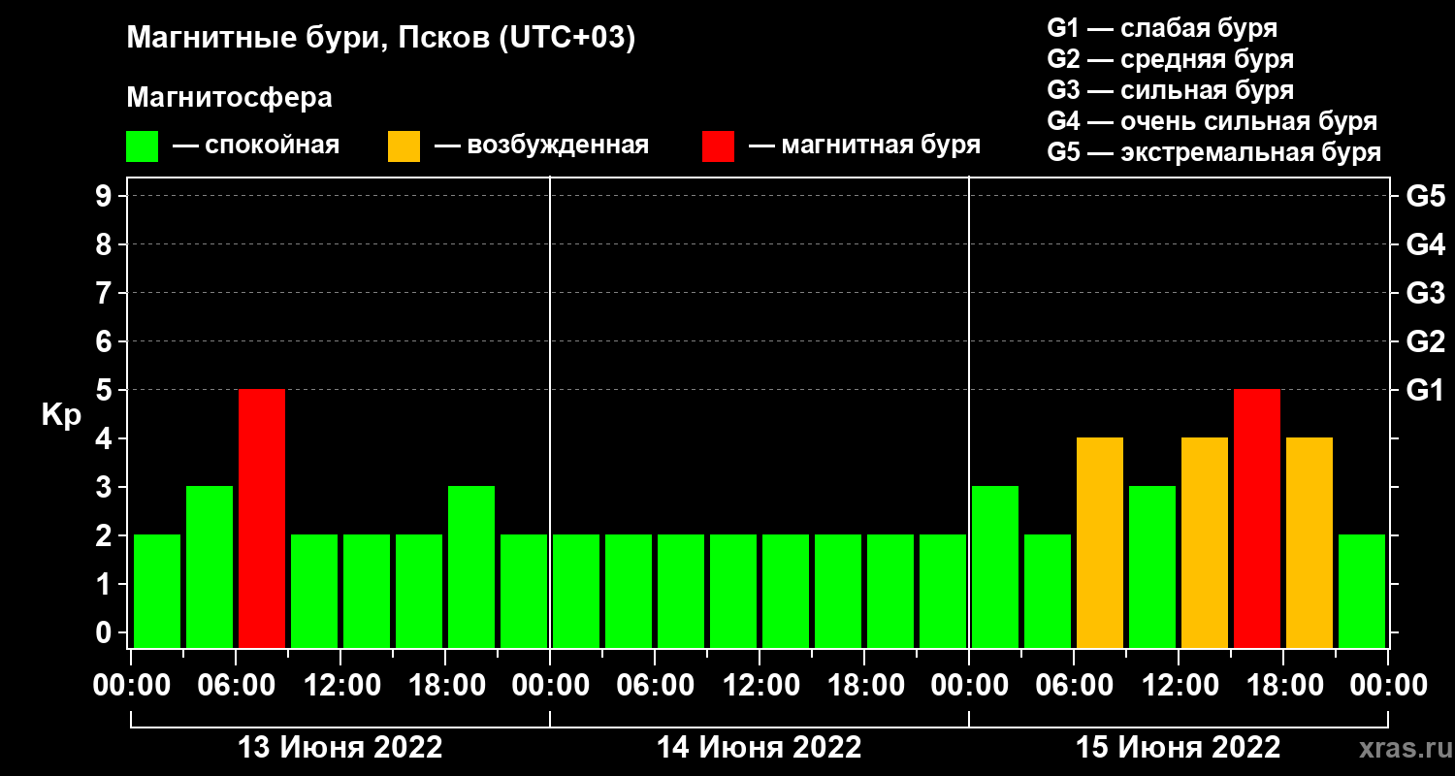Click green Kp 3 bar at 18:00, 13 June
The width and height of the screenshot is (1455, 776).
[x=471, y=566]
